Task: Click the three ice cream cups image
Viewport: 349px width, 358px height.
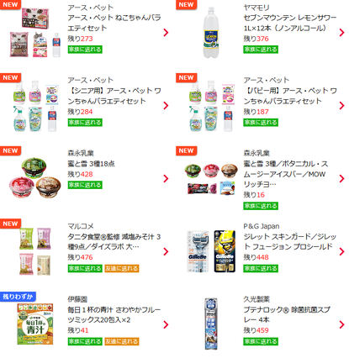Action: [35, 178]
